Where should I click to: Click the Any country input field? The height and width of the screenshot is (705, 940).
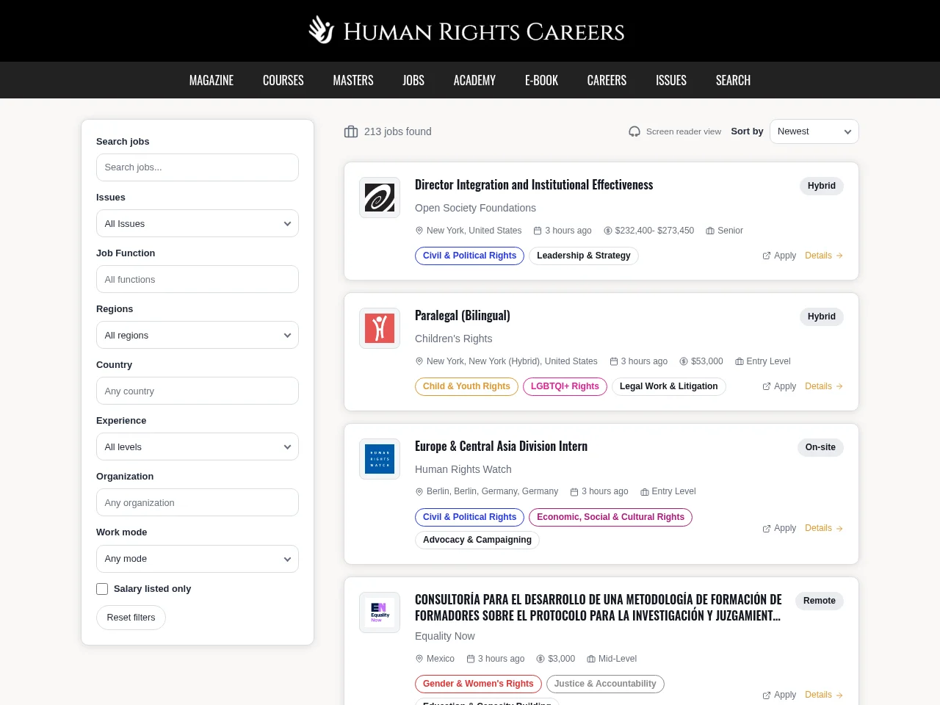pyautogui.click(x=198, y=391)
